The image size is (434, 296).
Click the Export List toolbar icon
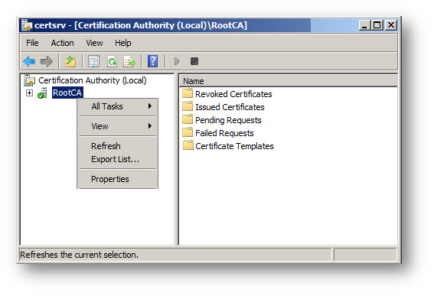[x=129, y=61]
